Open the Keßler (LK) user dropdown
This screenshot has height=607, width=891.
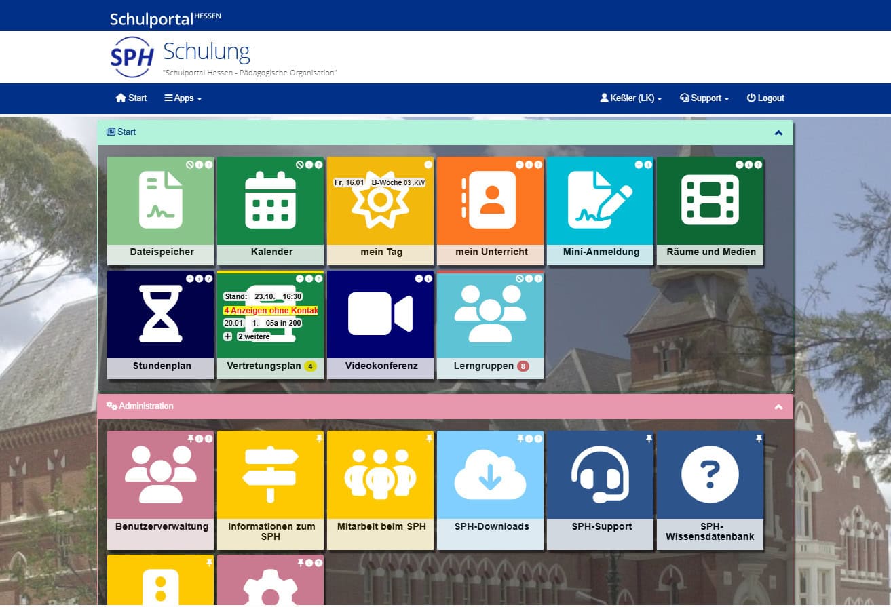pos(630,98)
